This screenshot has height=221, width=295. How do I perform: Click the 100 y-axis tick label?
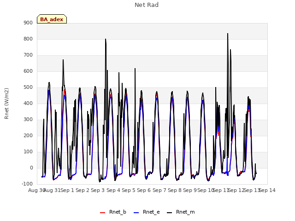pyautogui.click(x=28, y=152)
